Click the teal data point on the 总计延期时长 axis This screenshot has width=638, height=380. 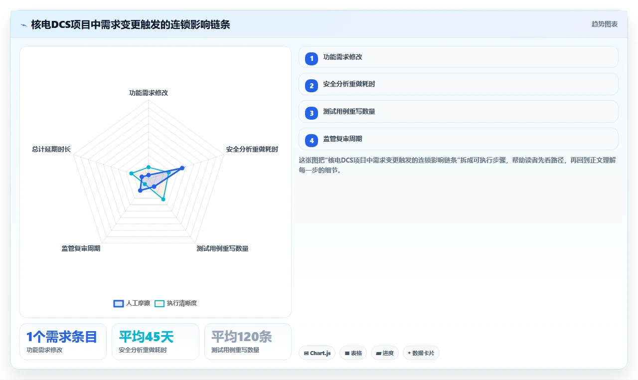(131, 174)
